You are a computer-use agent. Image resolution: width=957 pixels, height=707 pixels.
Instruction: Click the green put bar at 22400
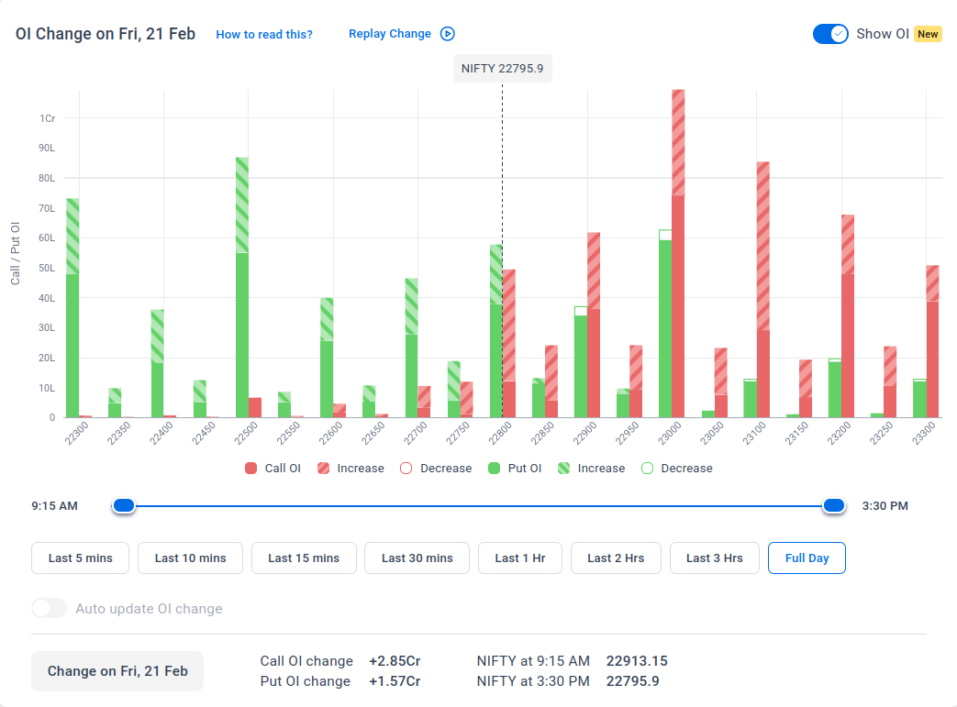point(158,363)
